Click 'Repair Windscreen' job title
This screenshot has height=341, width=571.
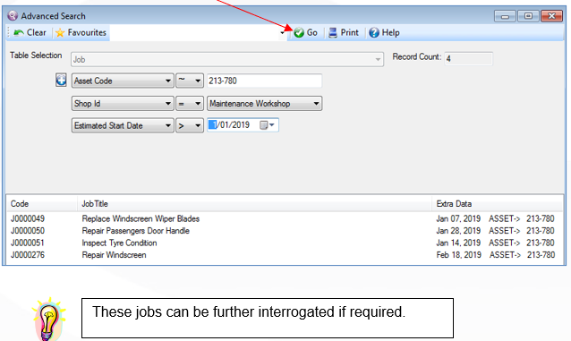(x=114, y=255)
